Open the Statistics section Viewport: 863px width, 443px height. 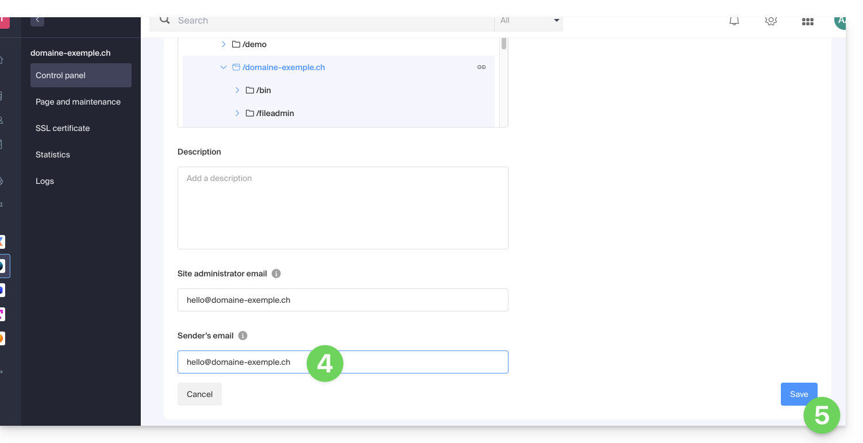click(53, 155)
